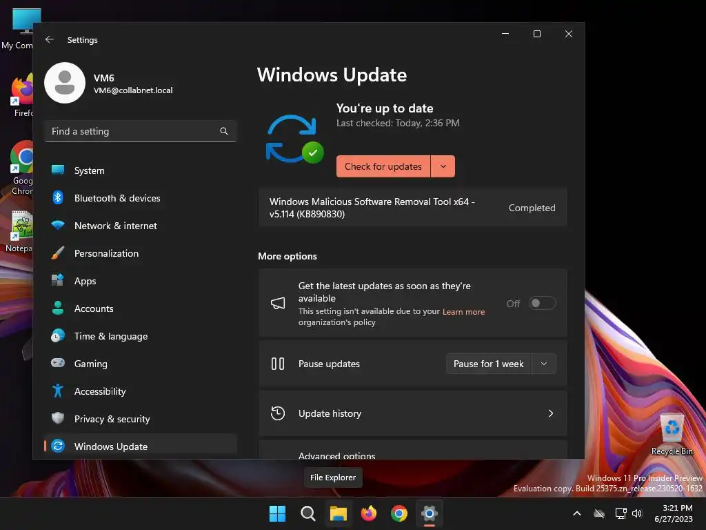Expand the Pause updates duration dropdown

coord(544,364)
